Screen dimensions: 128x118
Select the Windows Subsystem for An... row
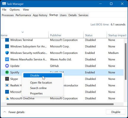(x=29, y=46)
